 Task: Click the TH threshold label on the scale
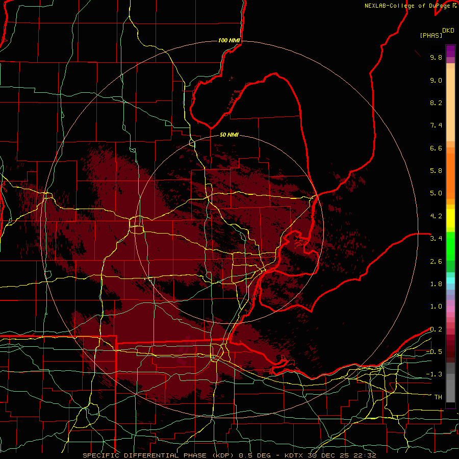tap(438, 397)
